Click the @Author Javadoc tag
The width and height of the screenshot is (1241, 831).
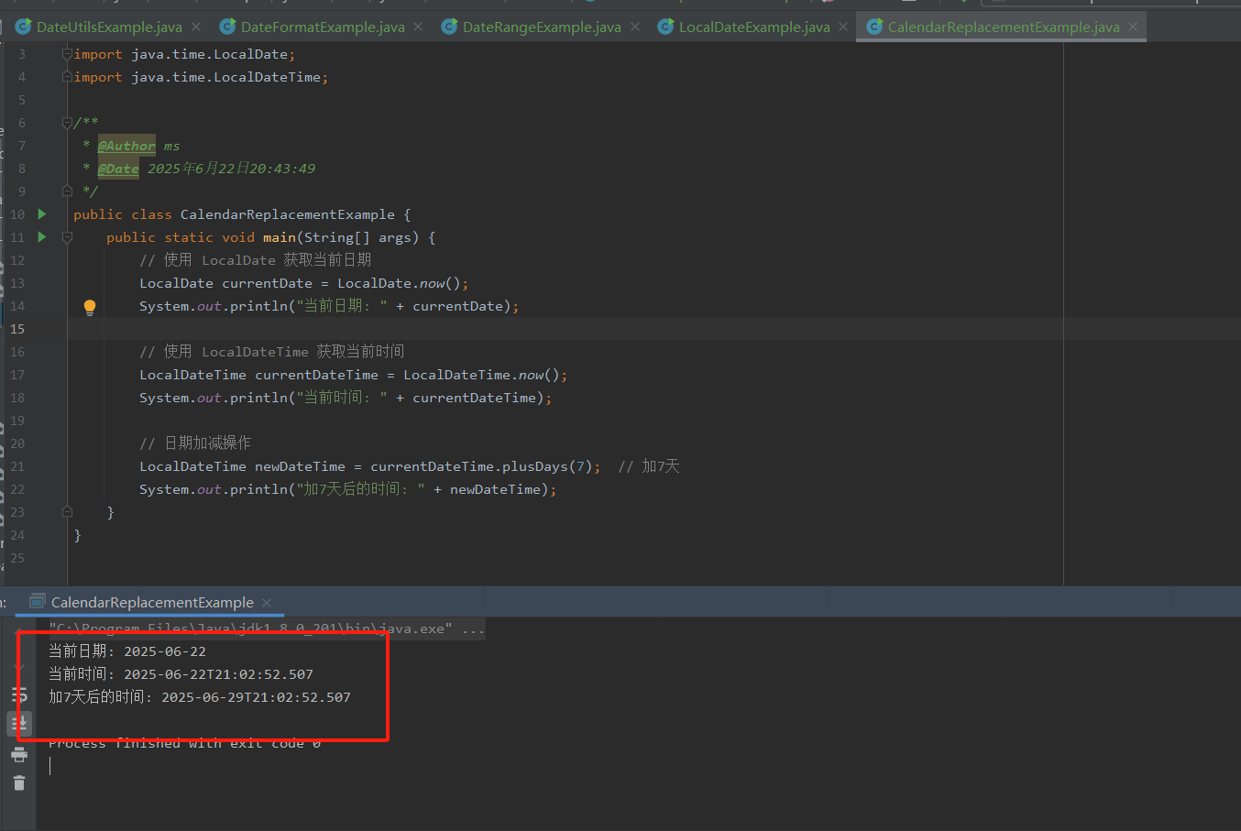[126, 146]
